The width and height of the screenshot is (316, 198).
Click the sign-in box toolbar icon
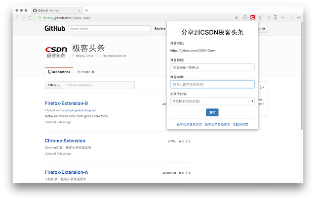click(x=275, y=18)
